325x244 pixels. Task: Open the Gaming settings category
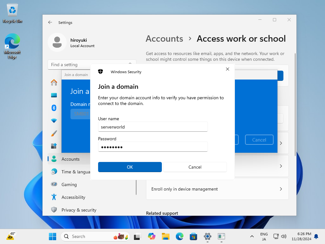pos(69,185)
